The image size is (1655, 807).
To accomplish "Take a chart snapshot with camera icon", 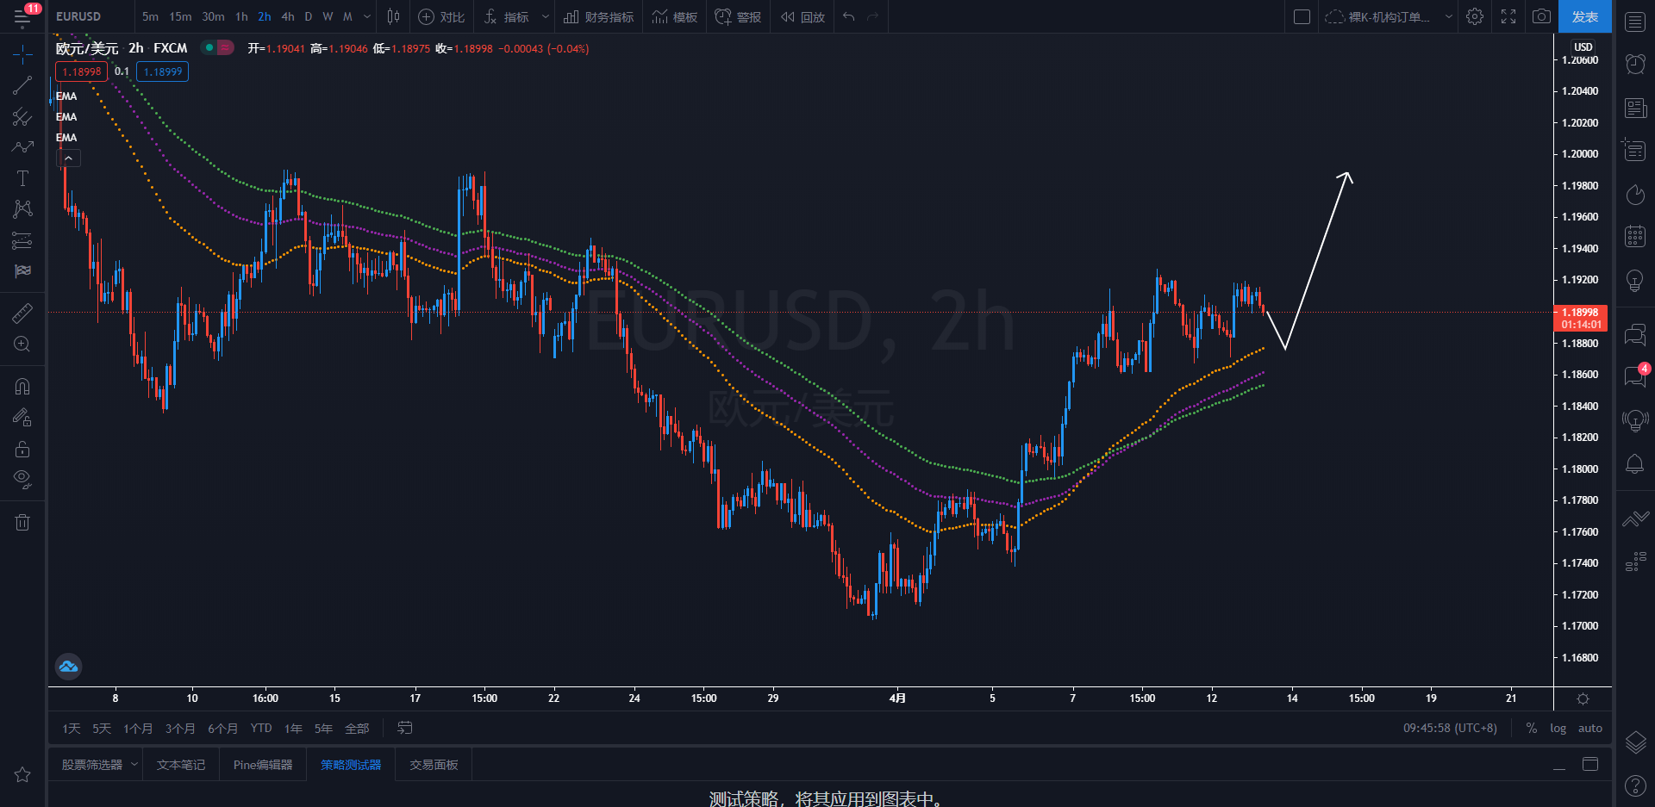I will click(1541, 16).
